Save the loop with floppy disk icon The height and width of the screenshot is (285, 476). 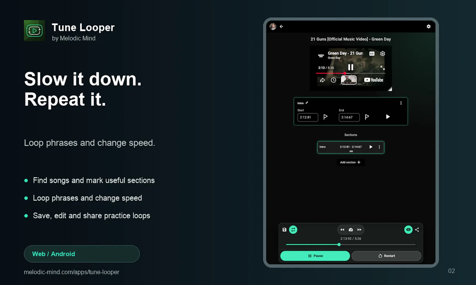(284, 230)
